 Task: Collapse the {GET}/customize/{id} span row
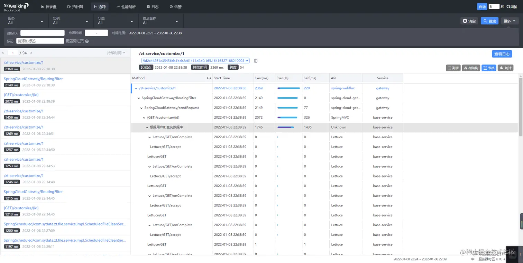point(144,118)
